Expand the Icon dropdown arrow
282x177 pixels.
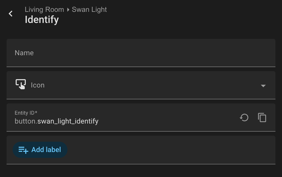point(263,86)
